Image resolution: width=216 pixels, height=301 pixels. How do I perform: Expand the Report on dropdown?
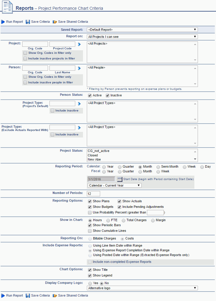(x=142, y=37)
